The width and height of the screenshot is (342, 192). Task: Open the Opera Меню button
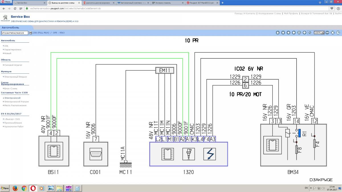(x=6, y=2)
